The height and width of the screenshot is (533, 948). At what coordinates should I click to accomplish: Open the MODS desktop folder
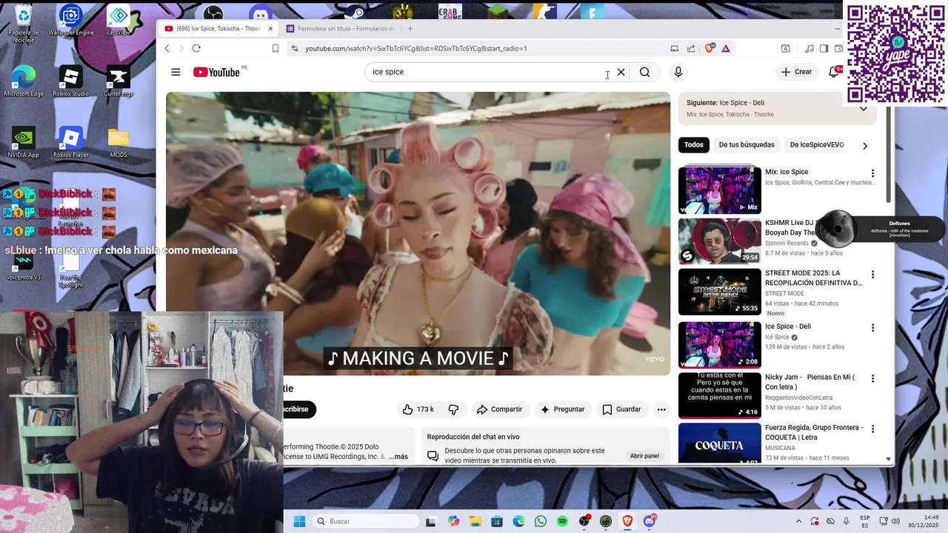coord(118,143)
